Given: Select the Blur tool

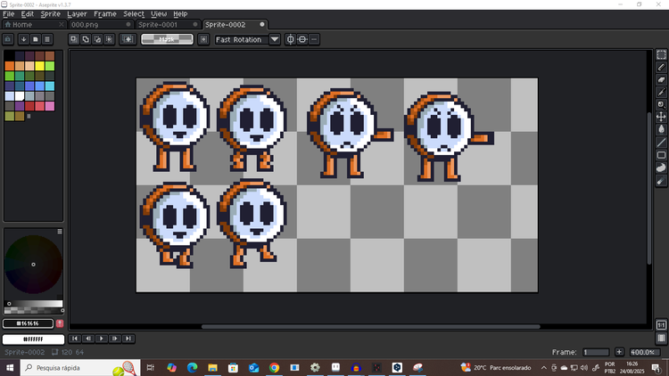Looking at the screenshot, I should click(x=661, y=181).
